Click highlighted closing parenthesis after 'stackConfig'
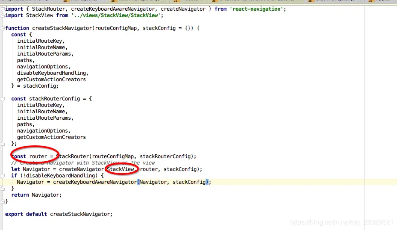 point(206,182)
